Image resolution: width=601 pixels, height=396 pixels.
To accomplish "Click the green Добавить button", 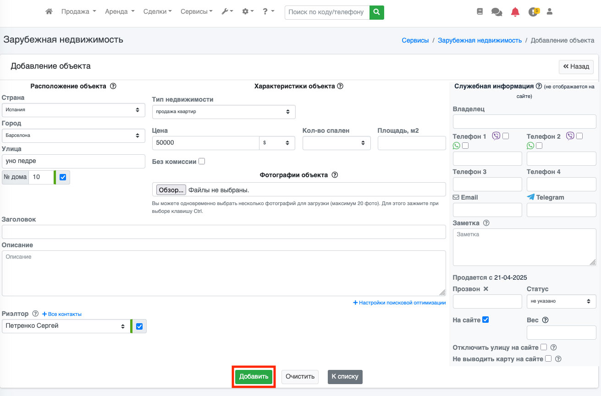I will pyautogui.click(x=254, y=377).
